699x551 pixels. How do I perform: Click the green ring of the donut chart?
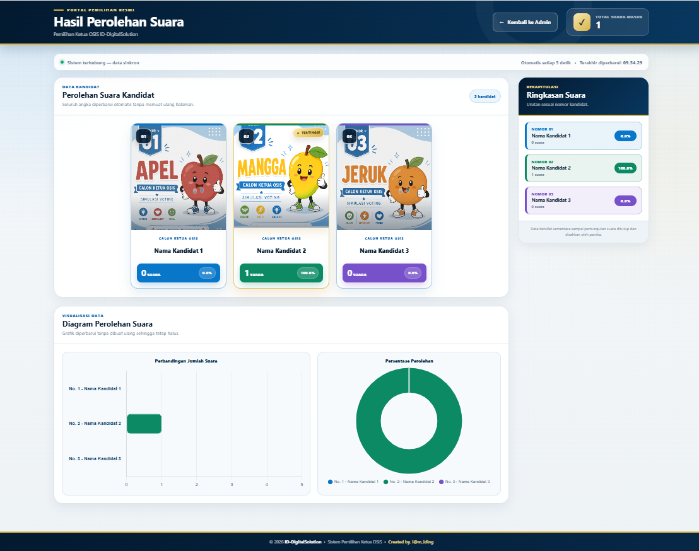coord(369,421)
